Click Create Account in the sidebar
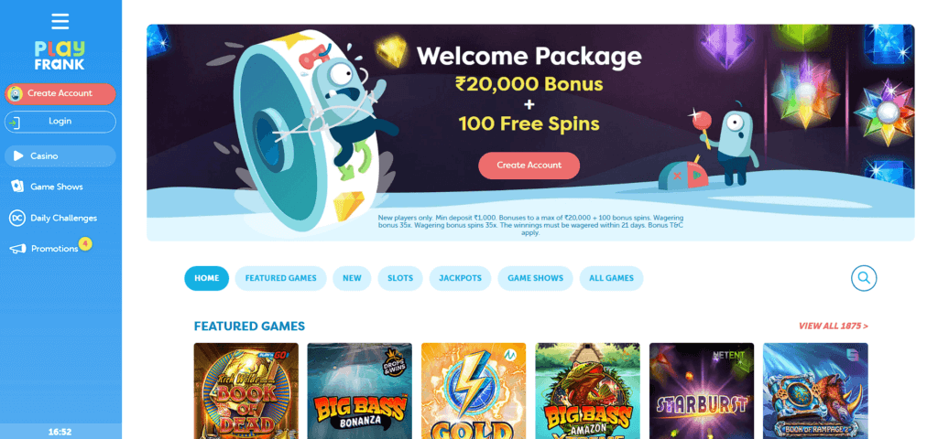Screen dimensions: 938x439 tap(60, 94)
